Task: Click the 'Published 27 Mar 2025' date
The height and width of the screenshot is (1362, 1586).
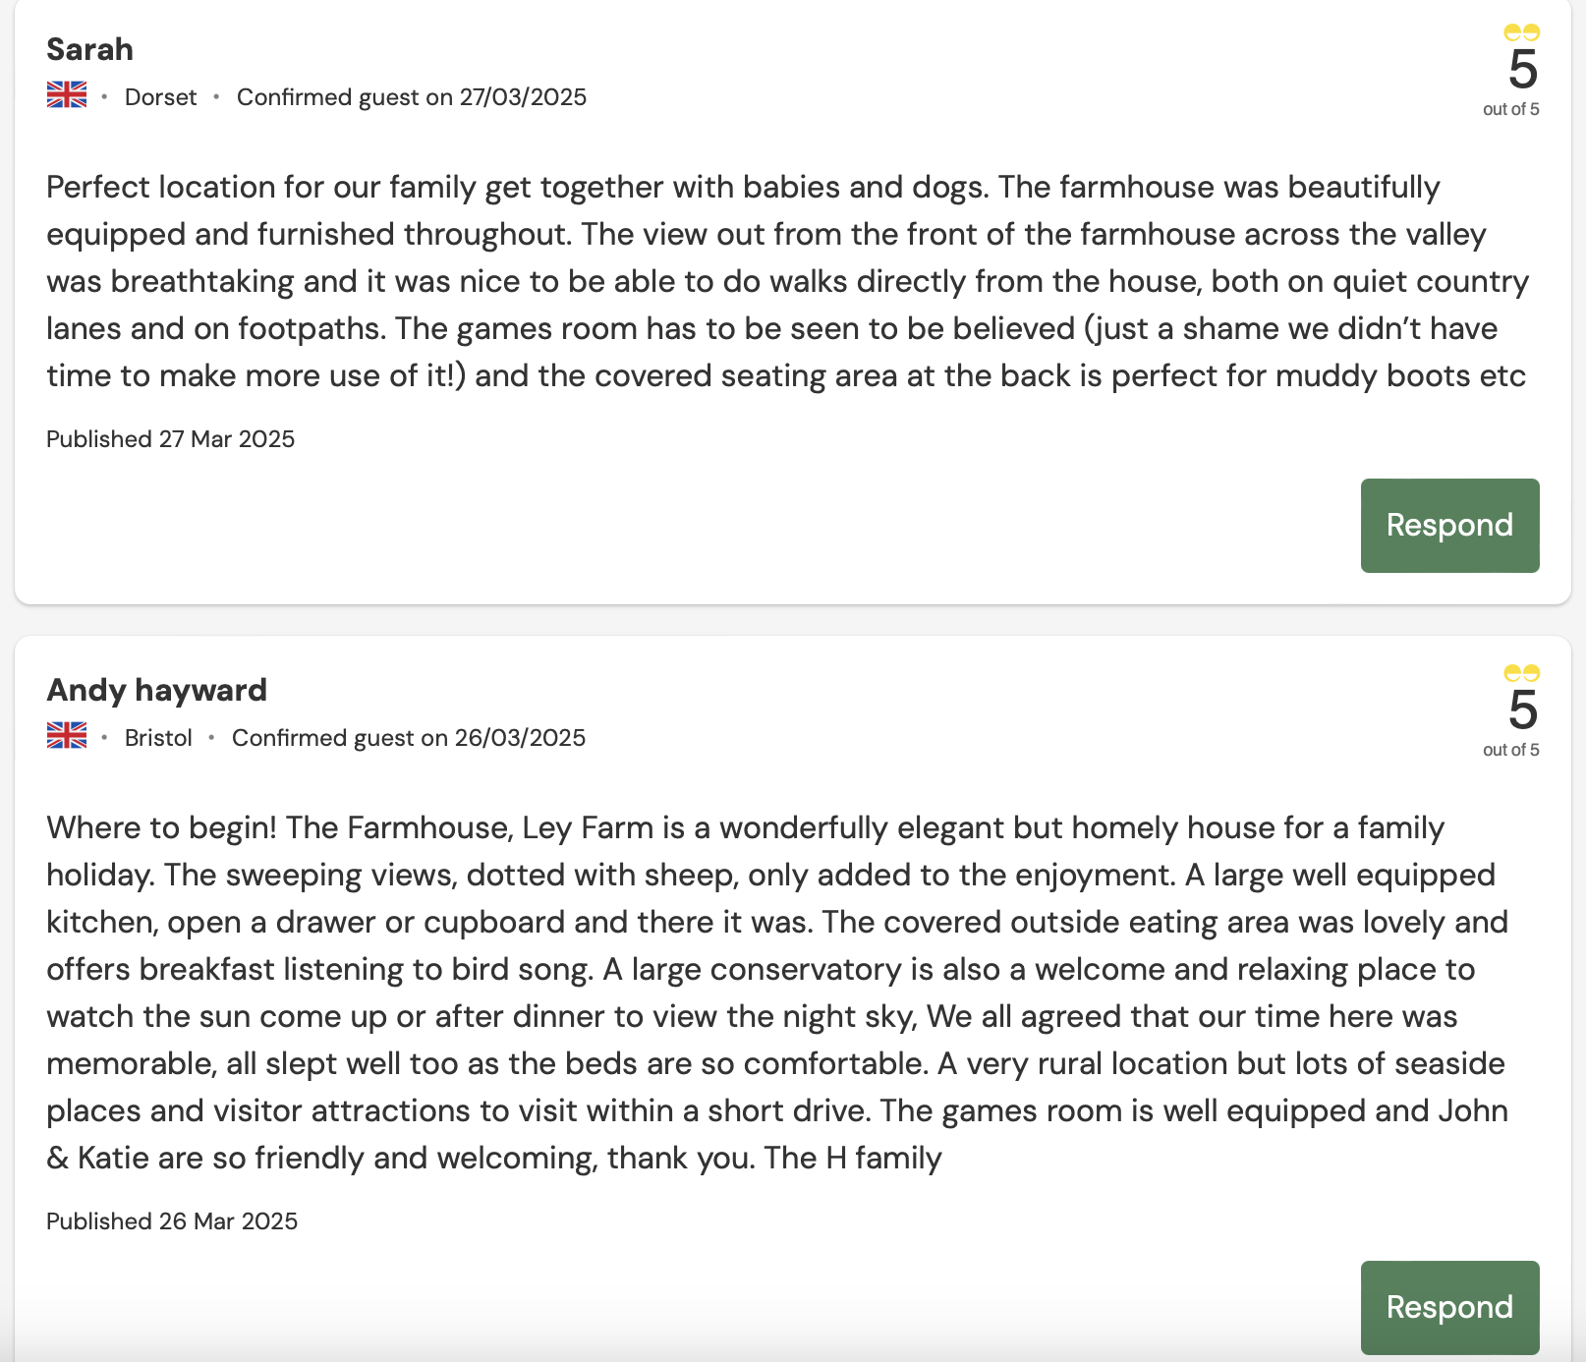Action: click(x=170, y=439)
